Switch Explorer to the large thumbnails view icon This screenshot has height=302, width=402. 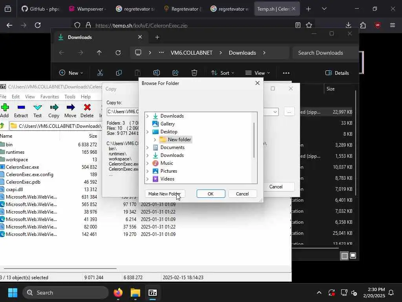click(353, 256)
